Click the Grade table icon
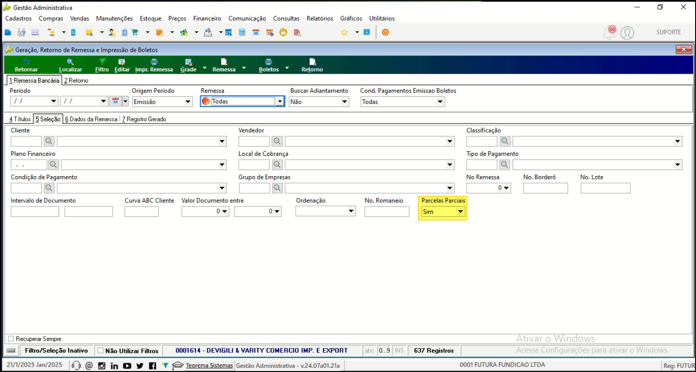696x372 pixels. 188,62
